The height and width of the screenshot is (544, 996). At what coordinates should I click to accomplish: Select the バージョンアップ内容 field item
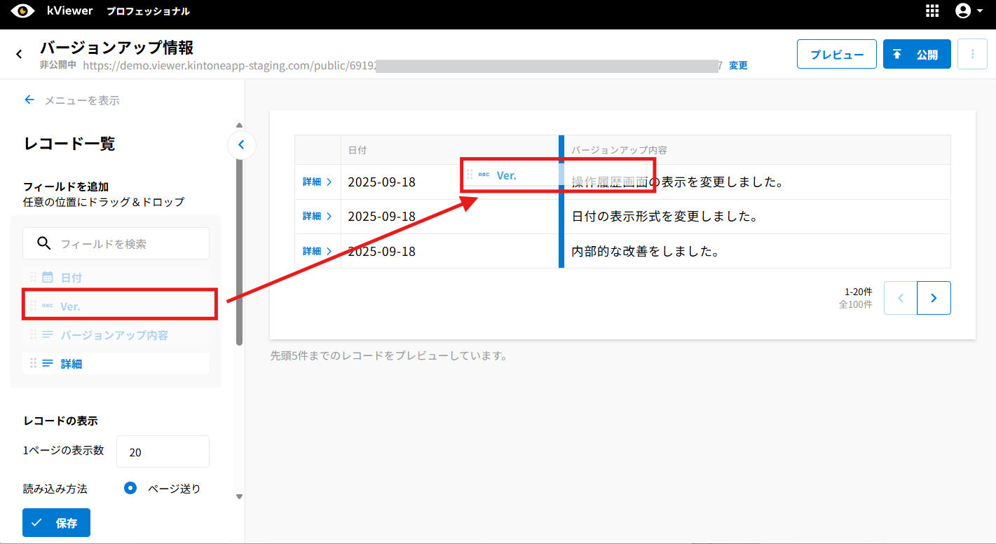(x=114, y=335)
